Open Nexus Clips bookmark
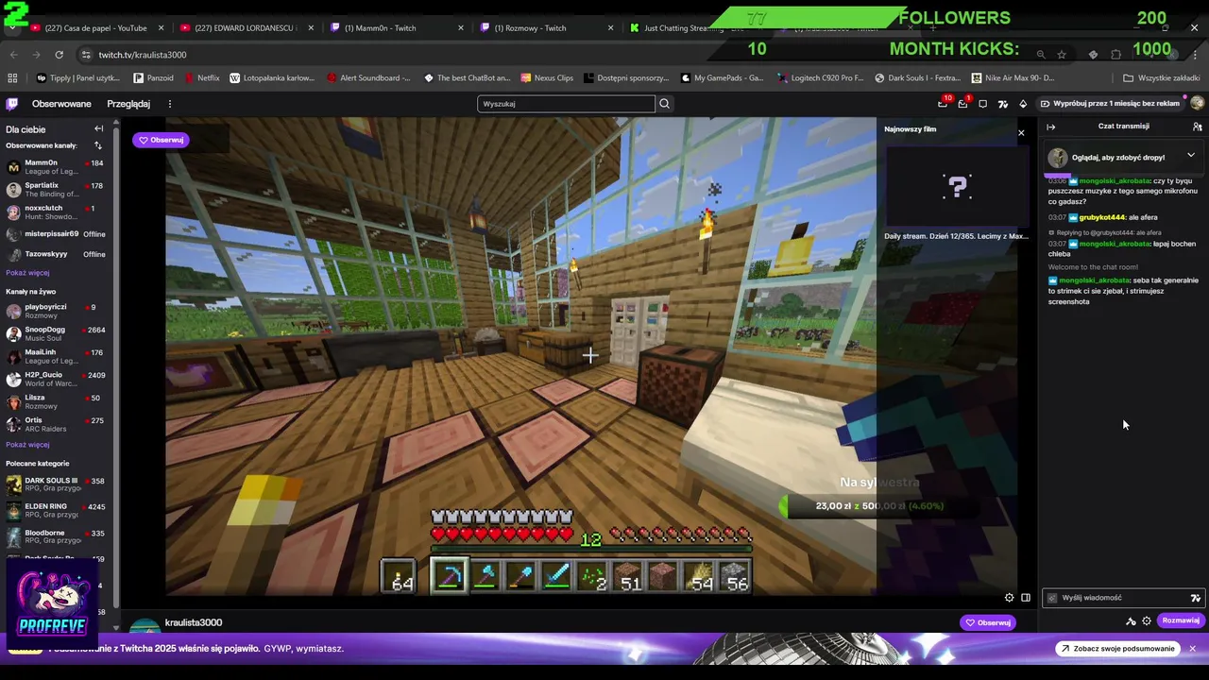1209x680 pixels. (547, 78)
